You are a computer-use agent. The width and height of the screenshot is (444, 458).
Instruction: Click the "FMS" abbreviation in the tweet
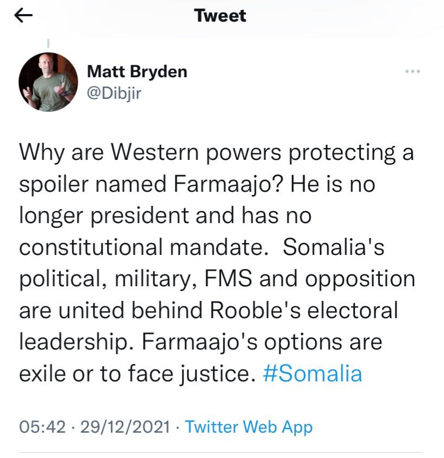[231, 279]
